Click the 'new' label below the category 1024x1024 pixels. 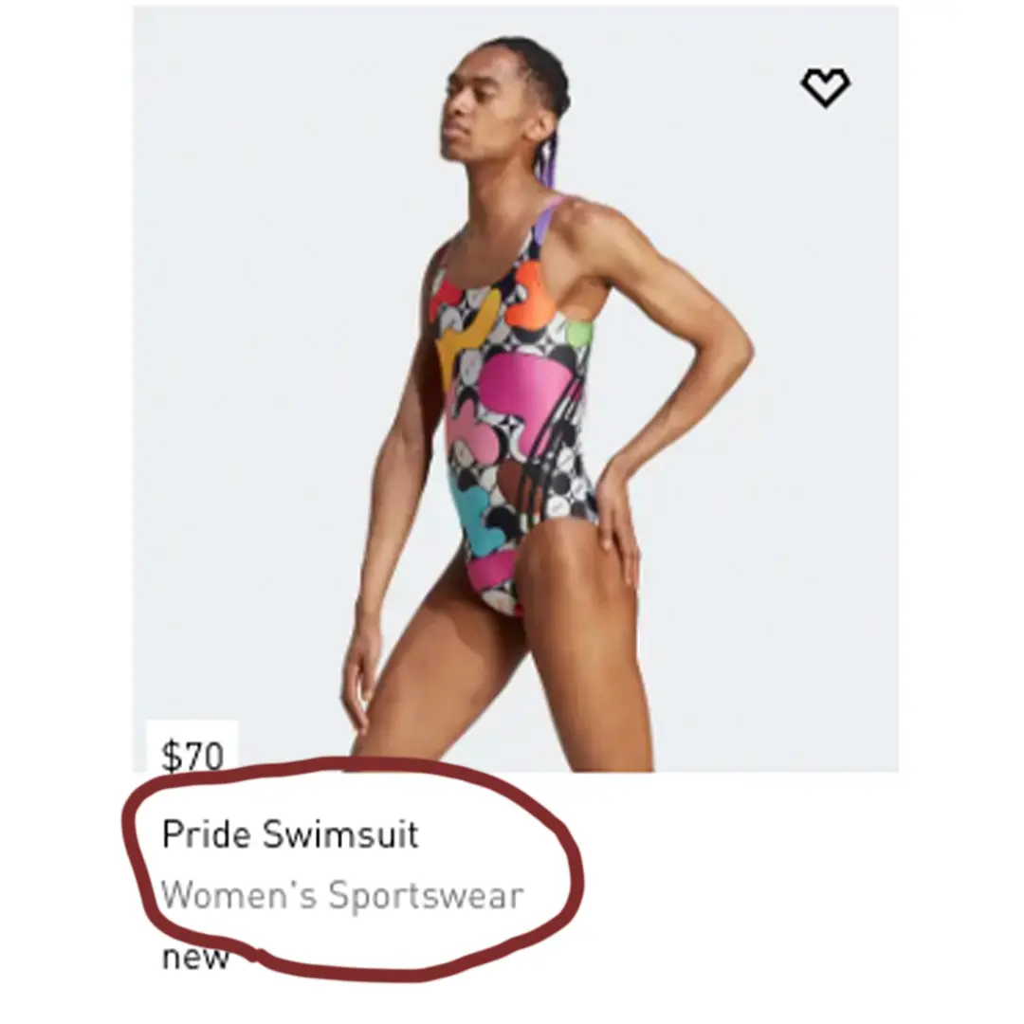click(x=195, y=958)
